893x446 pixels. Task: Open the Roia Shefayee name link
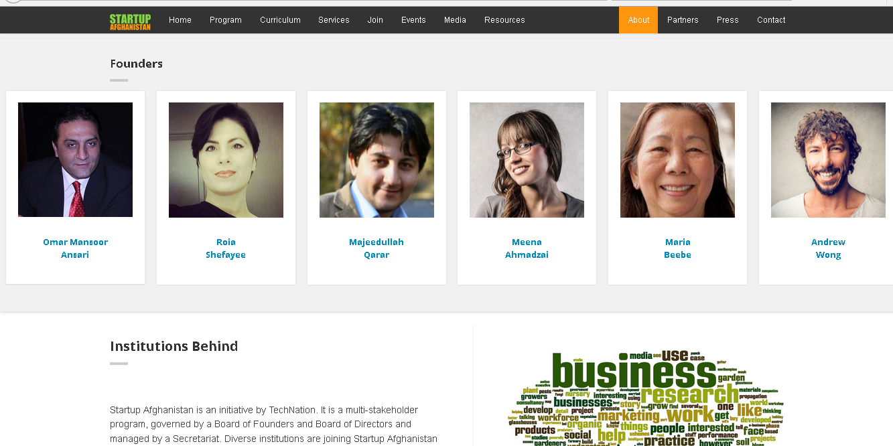(x=226, y=248)
